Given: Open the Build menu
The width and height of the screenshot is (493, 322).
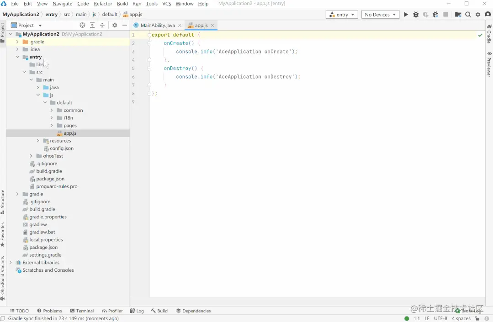Looking at the screenshot, I should coord(122,4).
